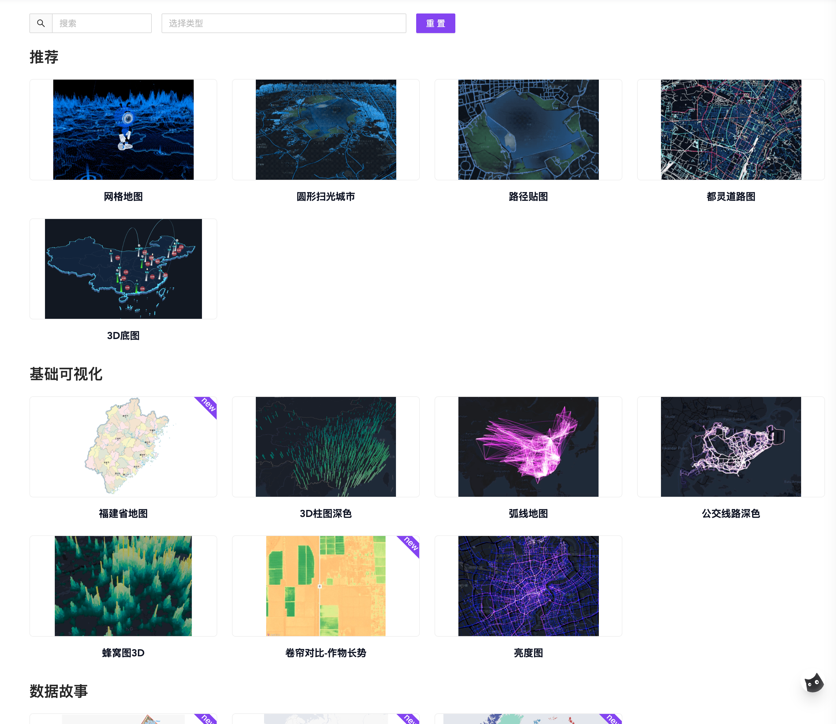Focus the 搜索 search input field
The image size is (836, 724).
coord(102,24)
